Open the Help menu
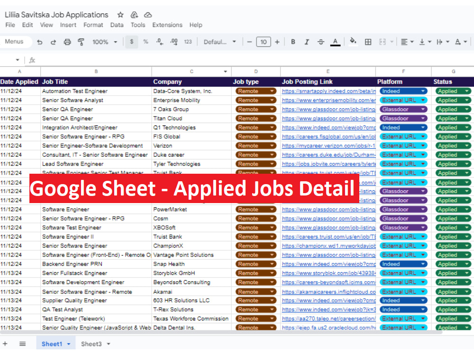This screenshot has height=355, width=474. click(x=196, y=25)
